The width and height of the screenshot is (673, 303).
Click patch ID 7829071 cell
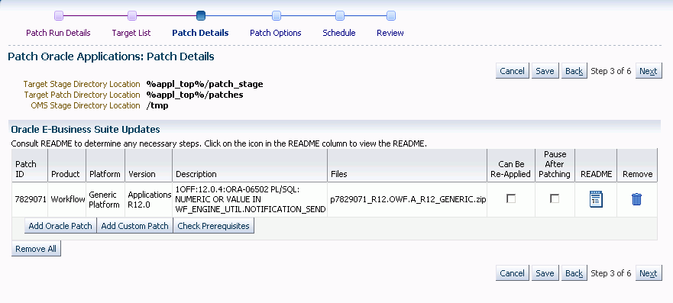click(x=31, y=199)
